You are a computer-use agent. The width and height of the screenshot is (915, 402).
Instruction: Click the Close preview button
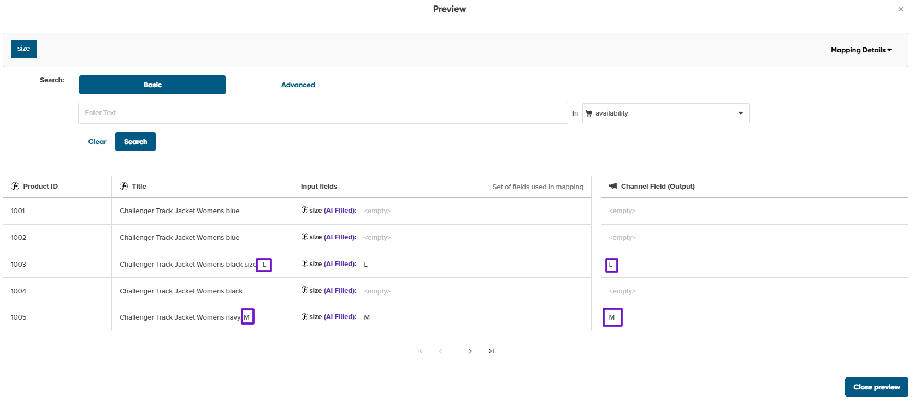[877, 387]
